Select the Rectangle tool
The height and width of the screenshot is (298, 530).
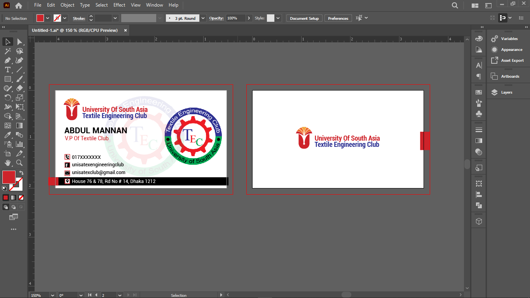point(8,79)
